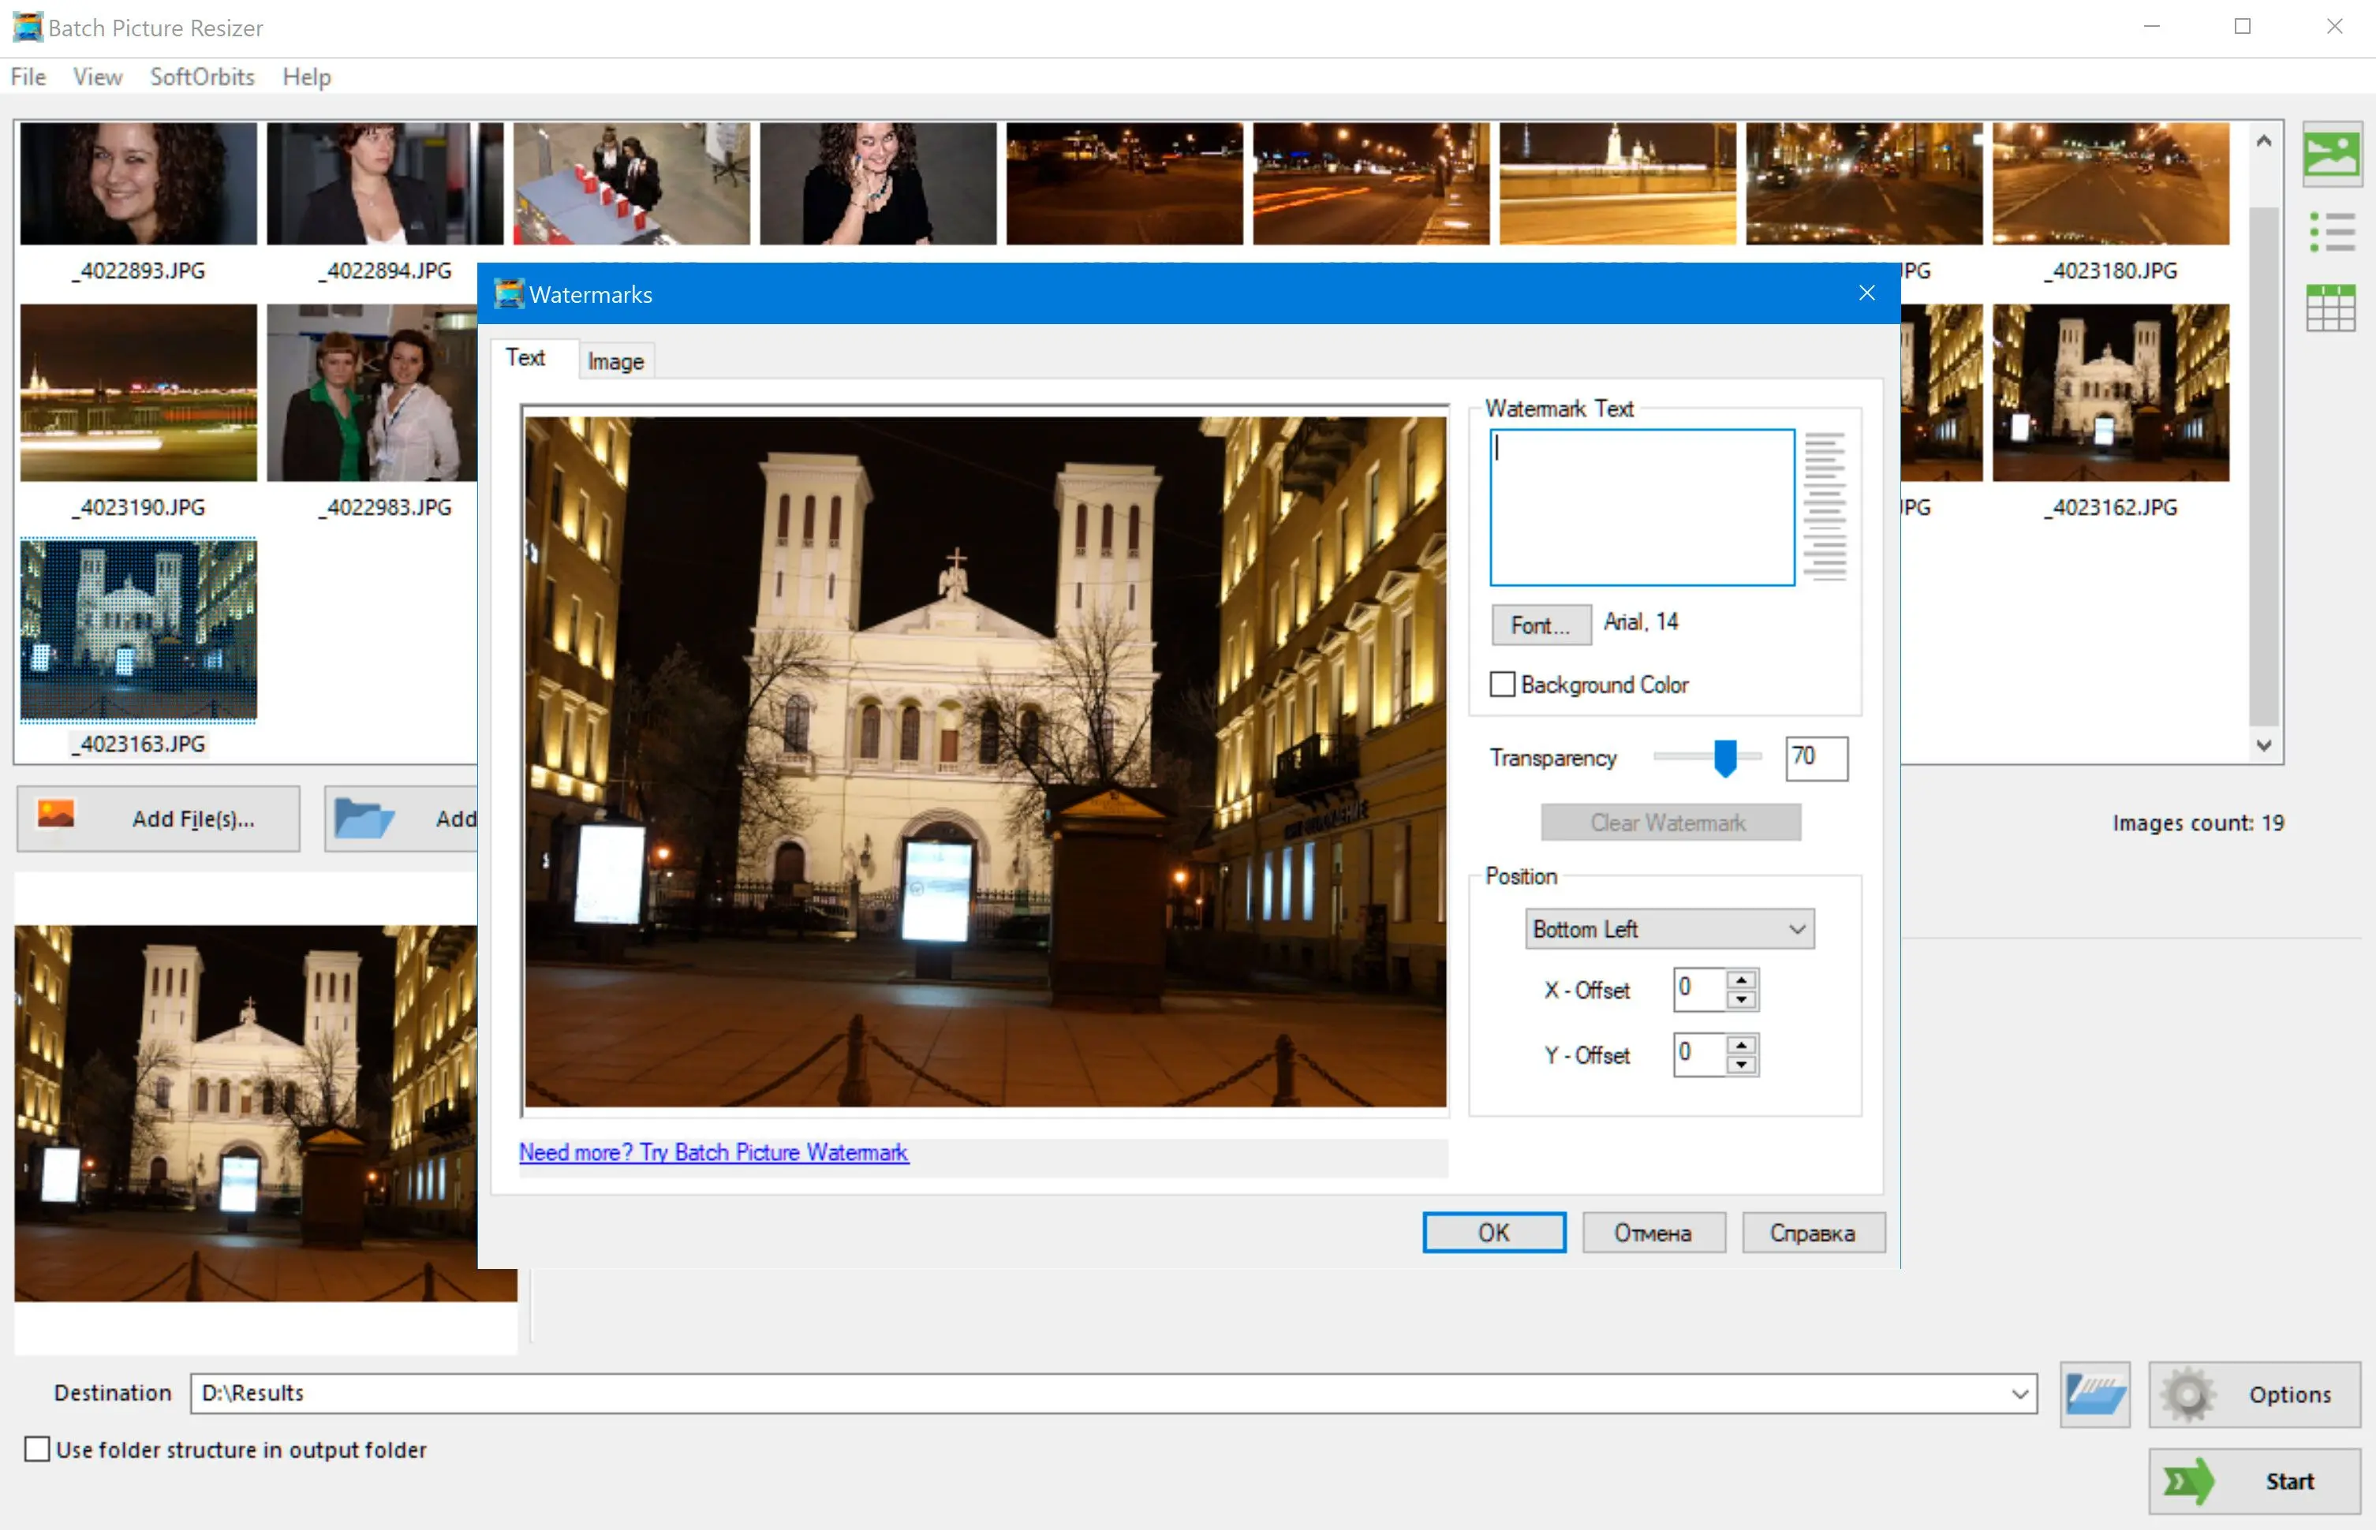Drag Transparency slider to adjust opacity
The width and height of the screenshot is (2376, 1530).
pos(1721,756)
